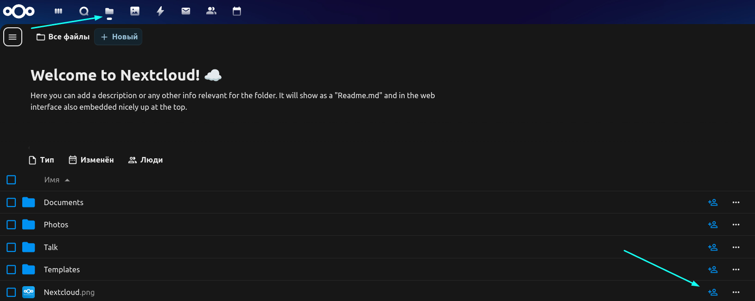Sort files by the Имя column
The width and height of the screenshot is (755, 301).
[x=52, y=180]
